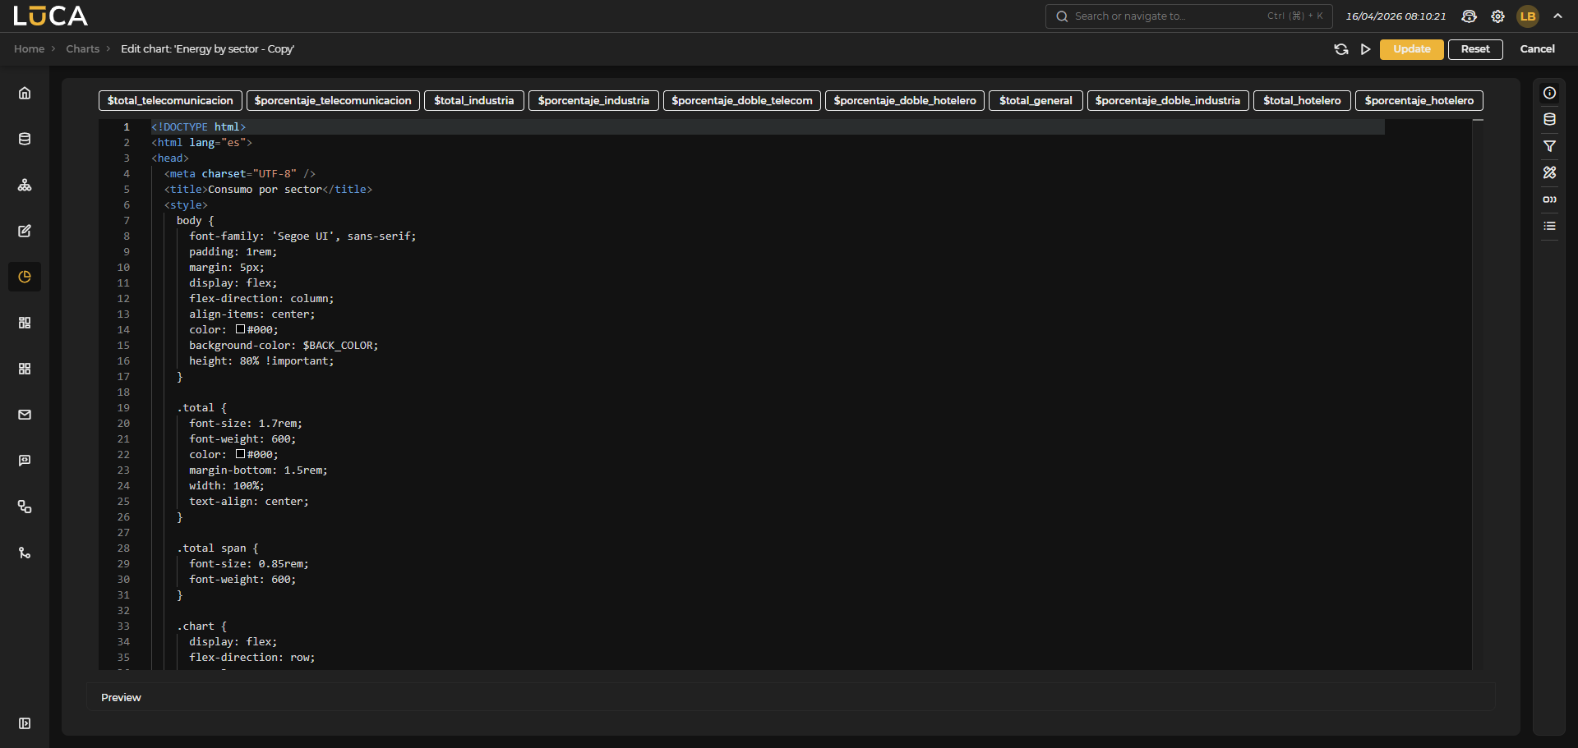The image size is (1578, 748).
Task: Click the code editor vertical scrollbar
Action: tap(1478, 394)
